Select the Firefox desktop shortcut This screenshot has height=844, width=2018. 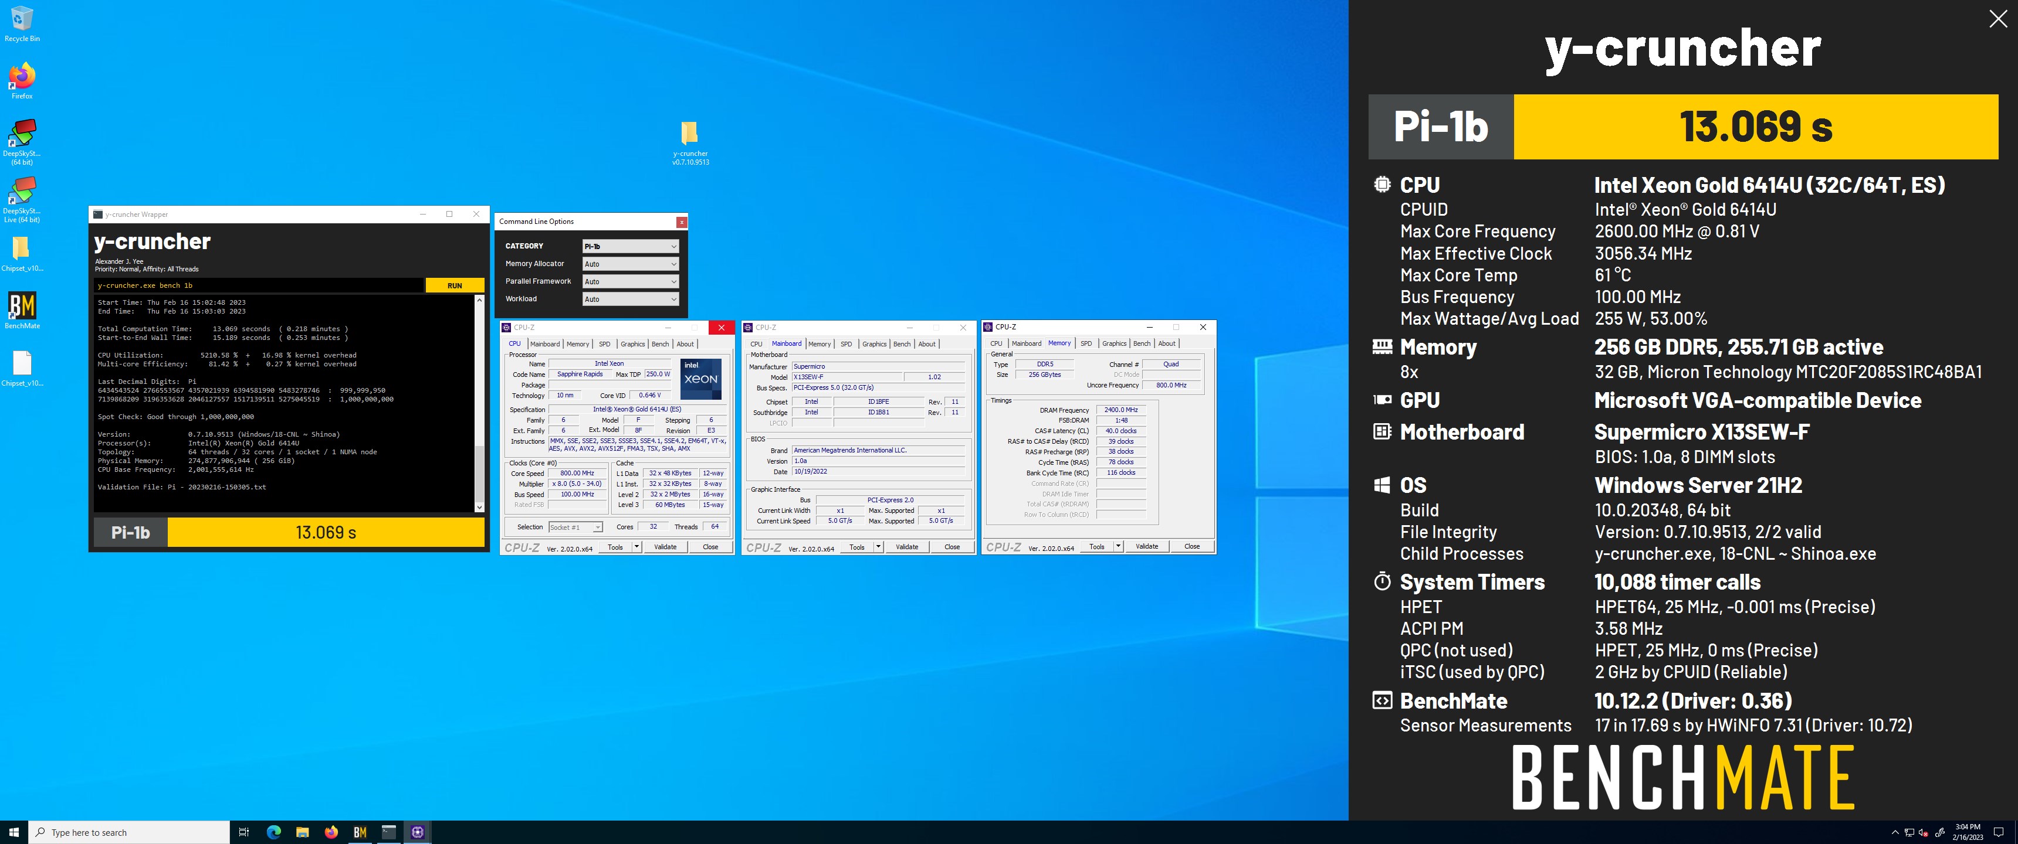click(x=22, y=81)
